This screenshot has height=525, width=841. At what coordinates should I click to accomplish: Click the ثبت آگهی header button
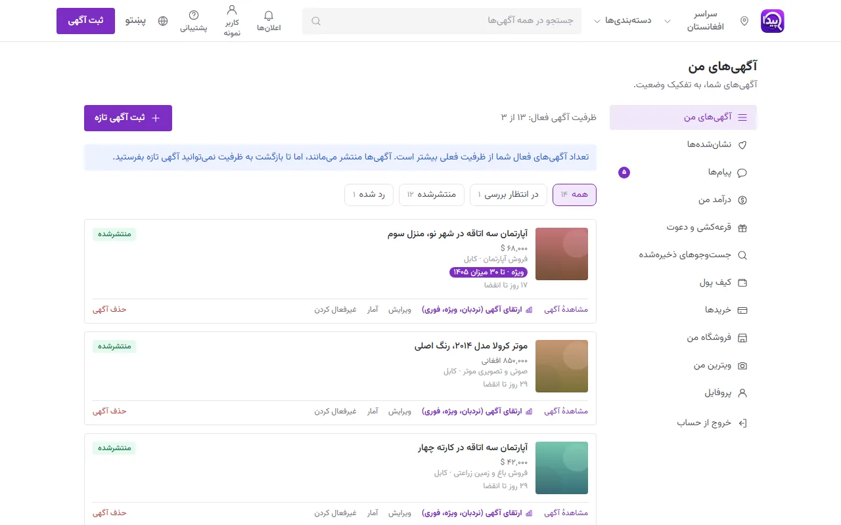pos(85,21)
